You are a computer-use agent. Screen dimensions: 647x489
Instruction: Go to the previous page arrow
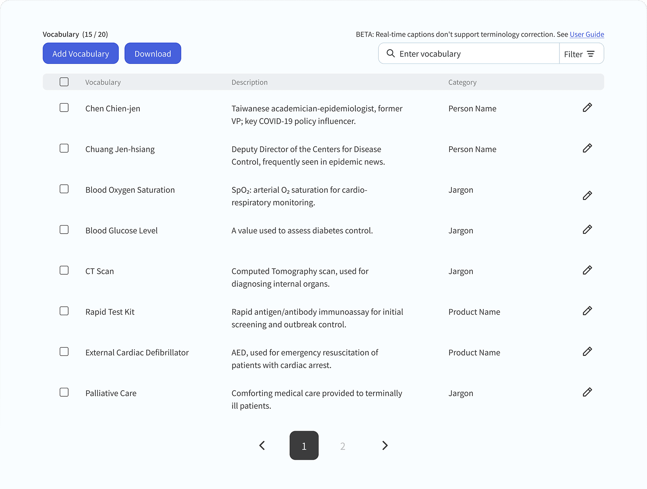[x=262, y=446]
